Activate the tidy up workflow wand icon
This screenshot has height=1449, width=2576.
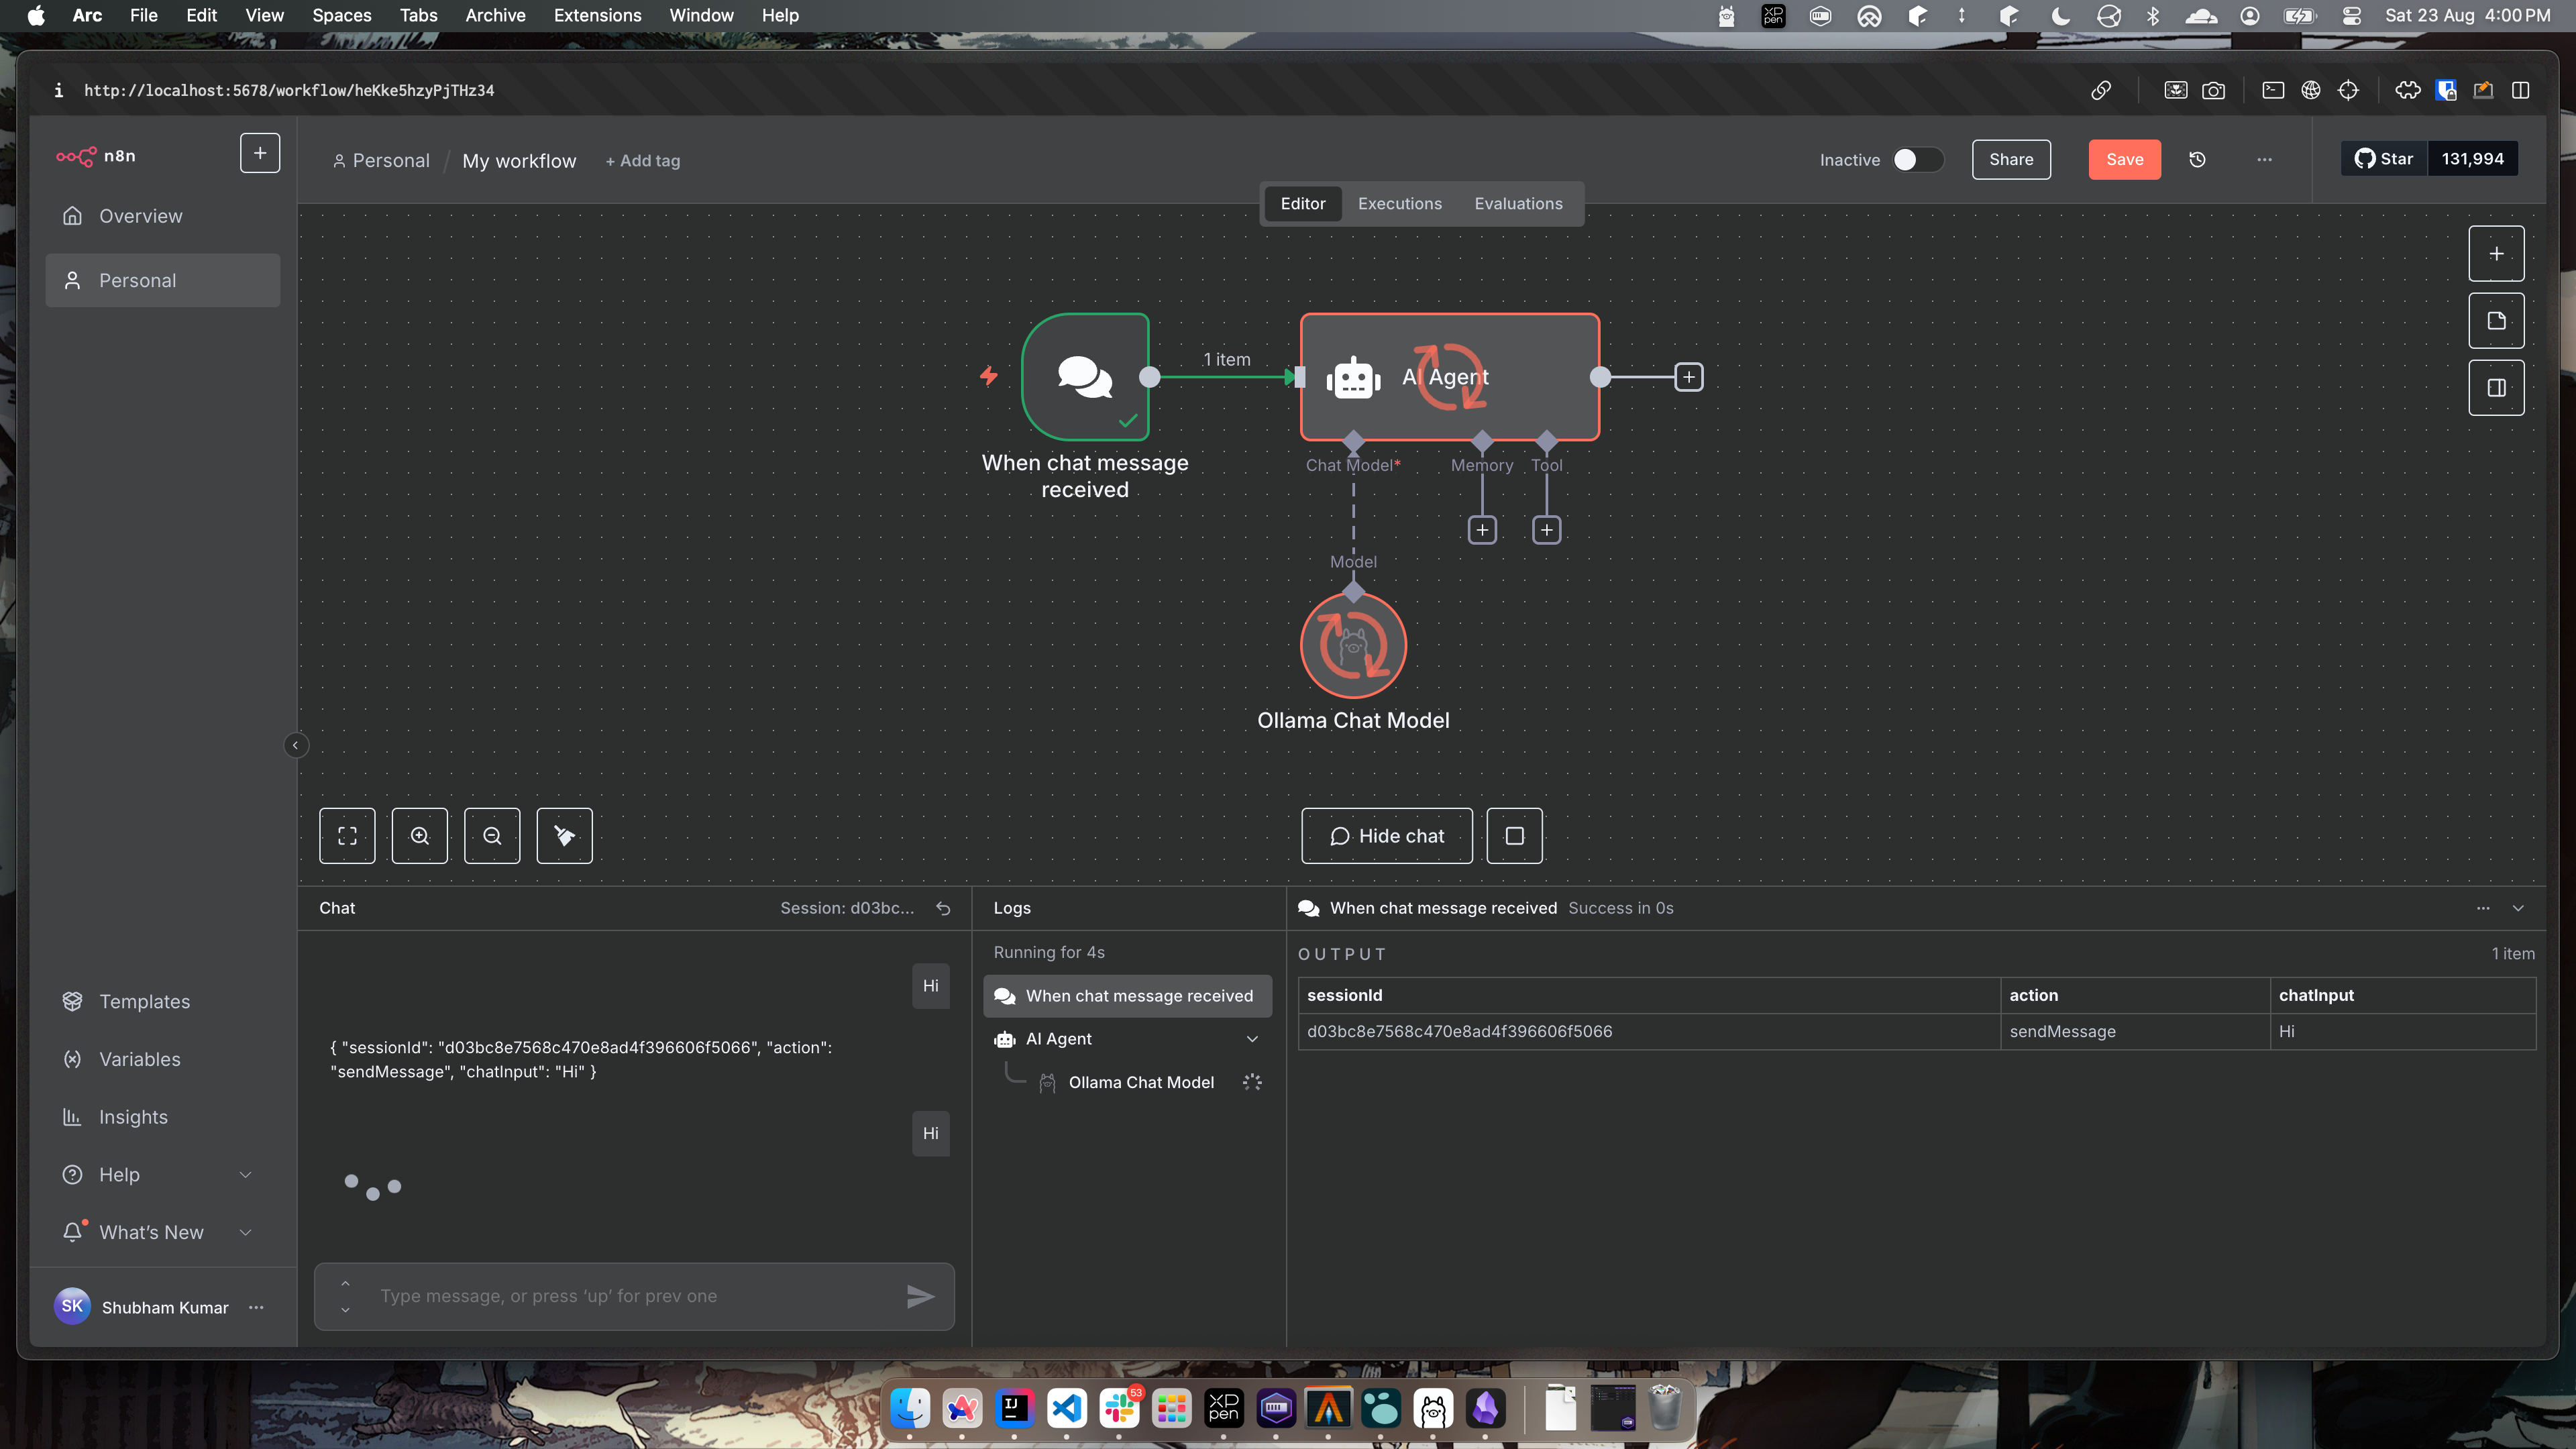(x=564, y=835)
